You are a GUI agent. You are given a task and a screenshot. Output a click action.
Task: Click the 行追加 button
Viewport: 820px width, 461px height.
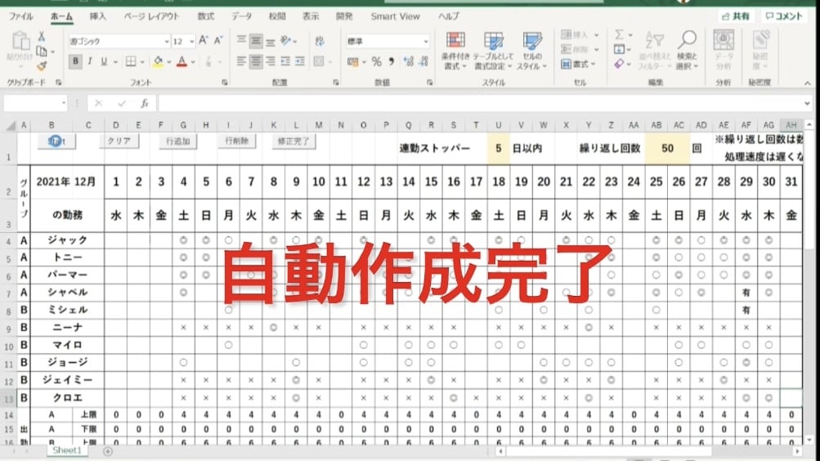pos(177,141)
